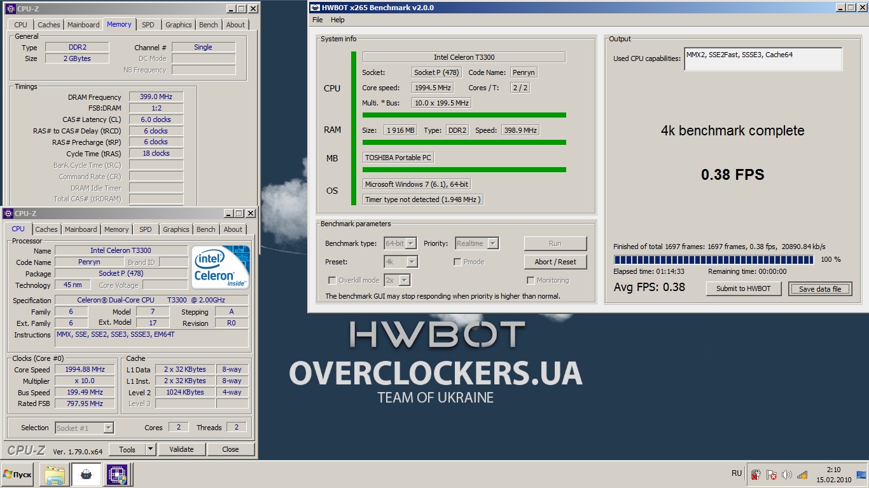Click Submit to HWBOT button
The image size is (869, 488).
[x=743, y=288]
